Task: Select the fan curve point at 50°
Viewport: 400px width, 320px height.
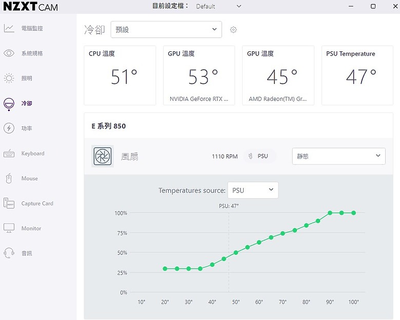Action: tap(236, 253)
